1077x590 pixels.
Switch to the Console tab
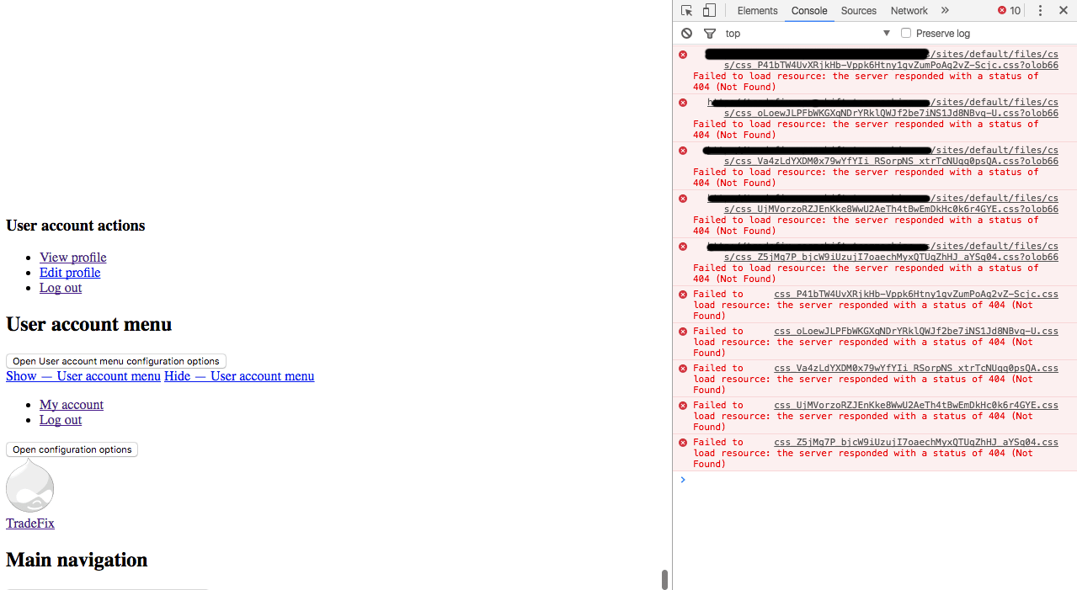pos(809,11)
